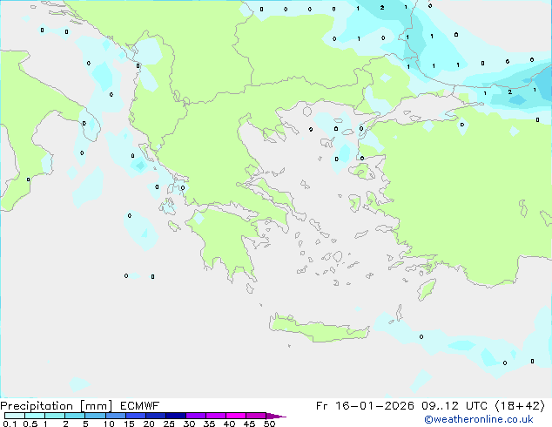Click the ECMWF model label

[140, 406]
